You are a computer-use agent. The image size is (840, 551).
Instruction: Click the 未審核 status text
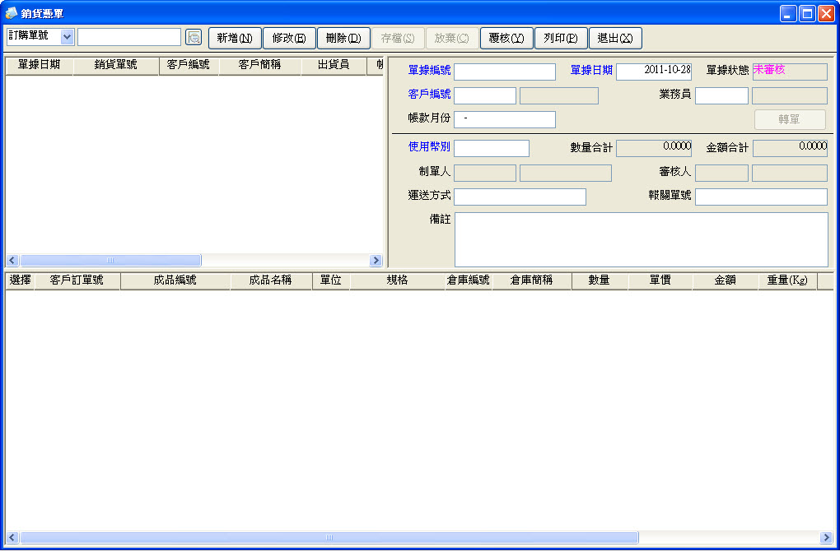(769, 70)
